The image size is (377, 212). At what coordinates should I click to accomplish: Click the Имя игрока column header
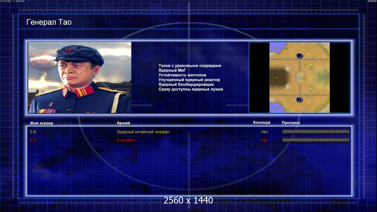pos(41,123)
